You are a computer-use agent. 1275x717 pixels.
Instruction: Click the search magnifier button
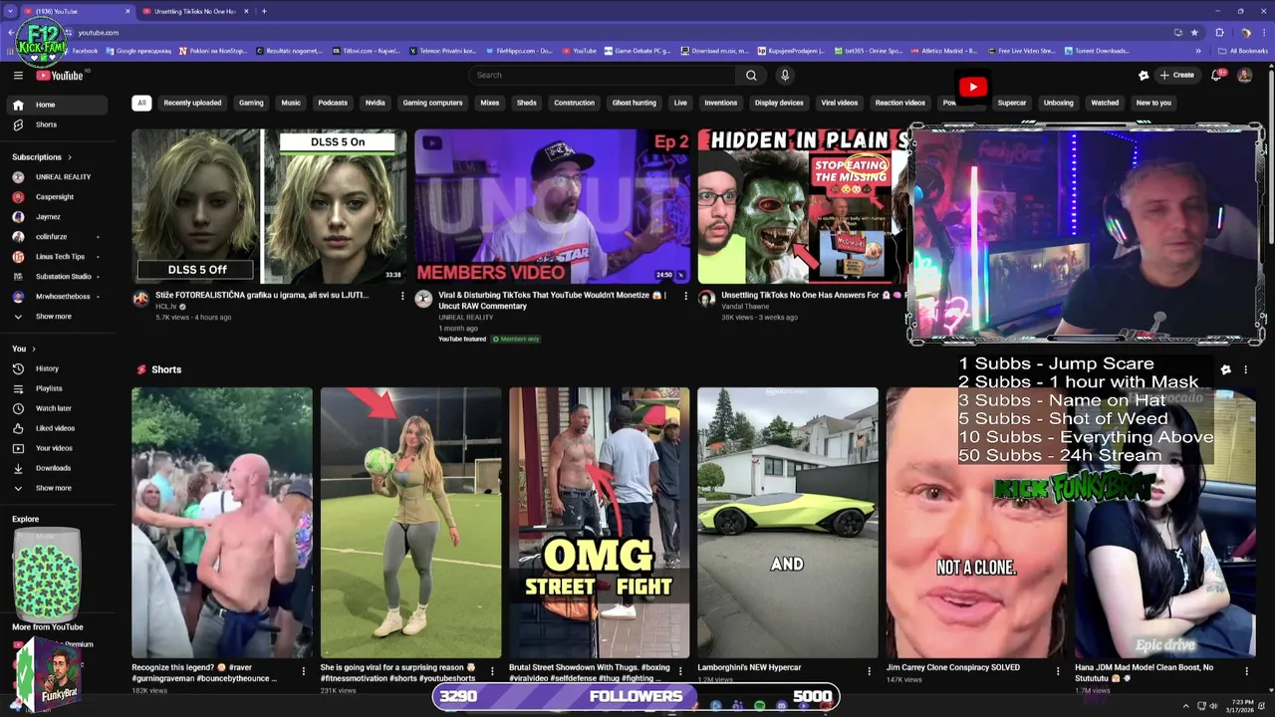(x=751, y=75)
